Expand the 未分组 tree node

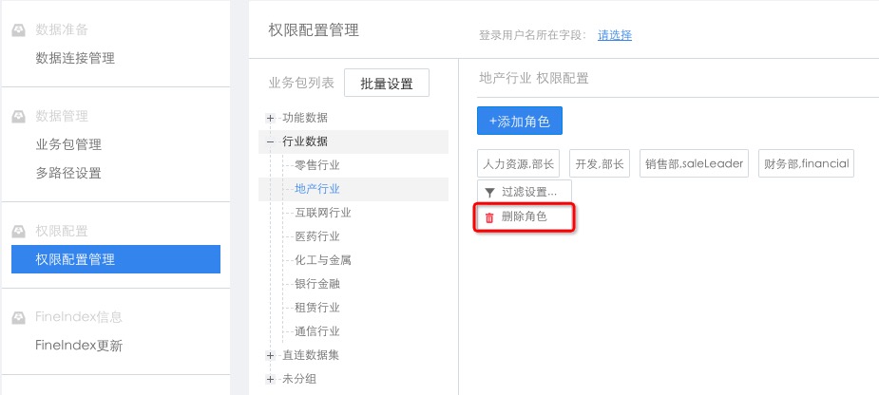(271, 379)
